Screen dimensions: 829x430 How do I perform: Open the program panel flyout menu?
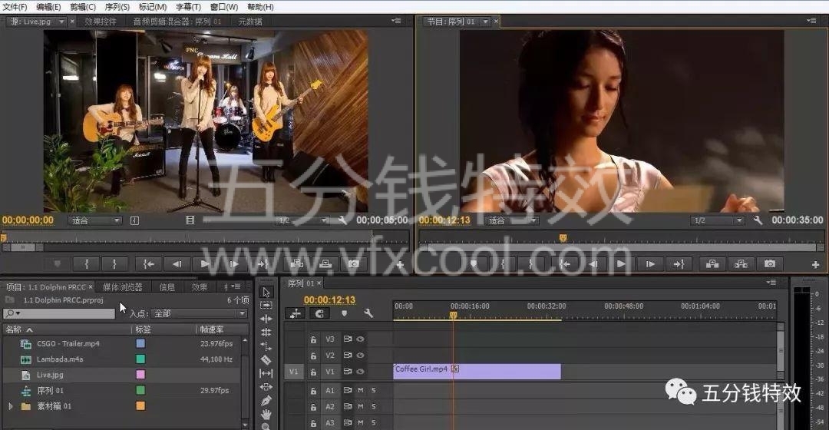[811, 21]
